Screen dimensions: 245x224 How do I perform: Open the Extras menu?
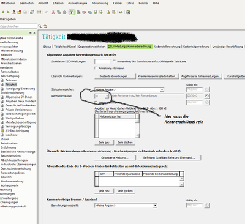click(130, 3)
